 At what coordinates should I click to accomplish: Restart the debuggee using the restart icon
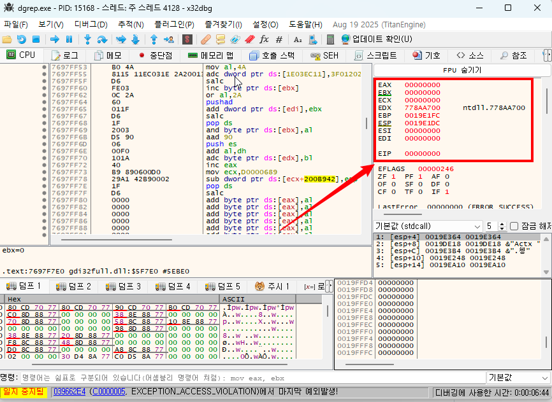pos(22,39)
